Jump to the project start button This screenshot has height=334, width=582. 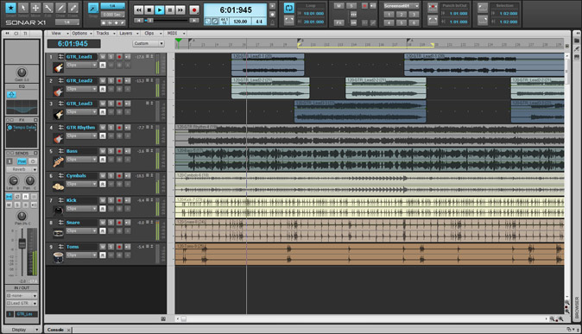139,21
